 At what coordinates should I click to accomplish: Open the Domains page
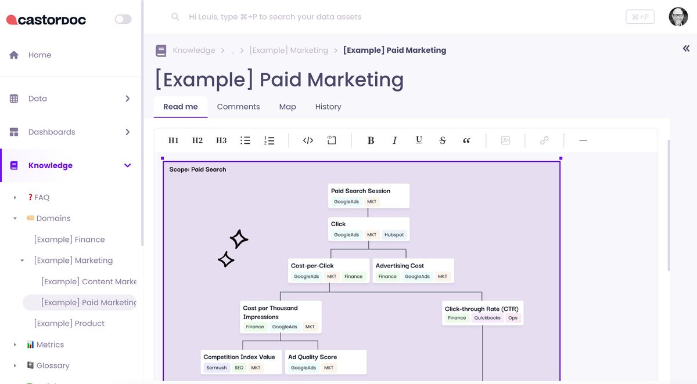point(49,219)
